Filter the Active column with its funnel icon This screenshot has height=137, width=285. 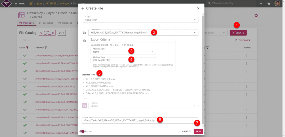click(x=27, y=48)
